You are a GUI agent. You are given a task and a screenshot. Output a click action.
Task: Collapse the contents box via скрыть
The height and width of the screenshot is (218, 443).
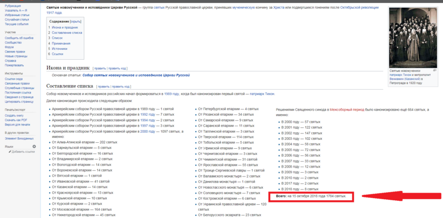point(75,22)
